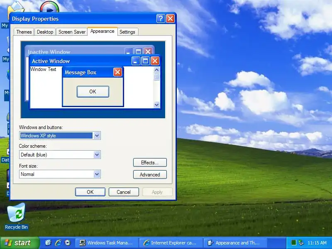Click the Message Box preview close icon

tap(117, 72)
